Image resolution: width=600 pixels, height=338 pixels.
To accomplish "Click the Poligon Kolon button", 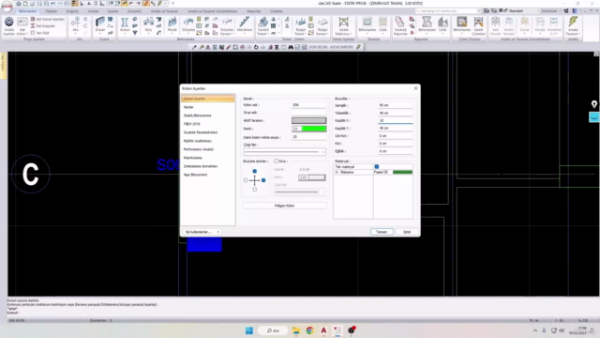I will coord(285,206).
